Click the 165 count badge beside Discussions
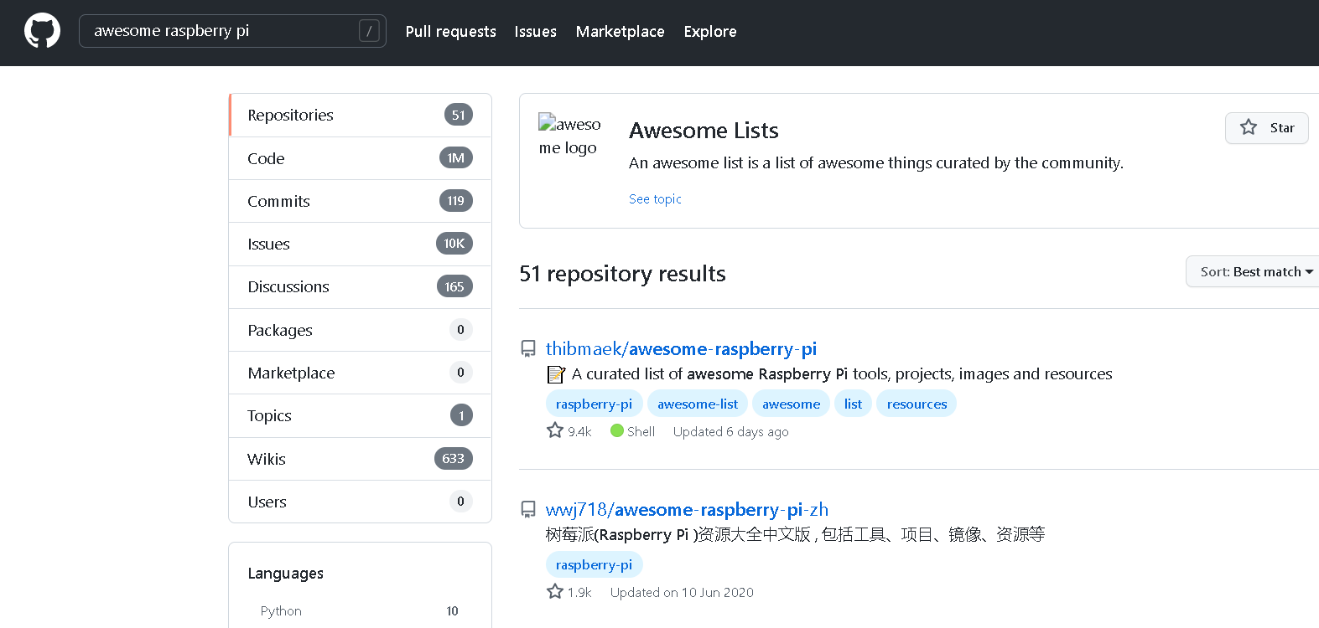 tap(454, 286)
